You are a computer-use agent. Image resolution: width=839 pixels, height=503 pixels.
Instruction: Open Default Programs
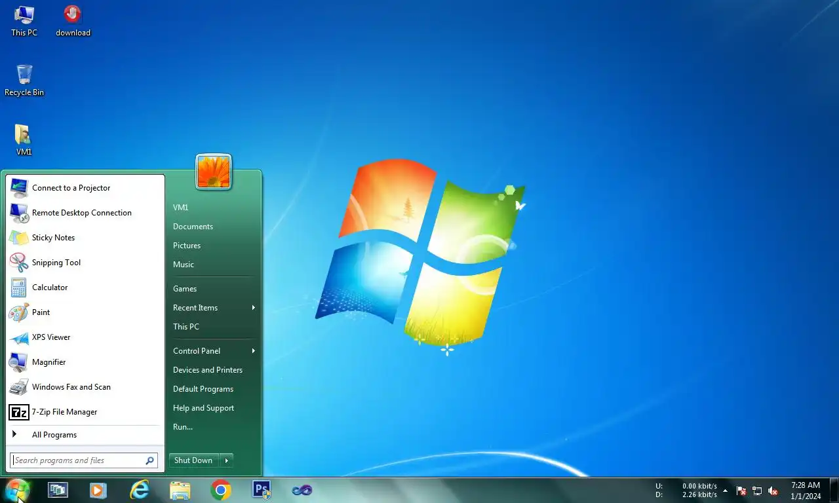click(x=214, y=389)
